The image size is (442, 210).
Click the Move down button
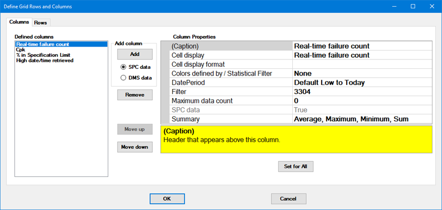click(x=135, y=147)
